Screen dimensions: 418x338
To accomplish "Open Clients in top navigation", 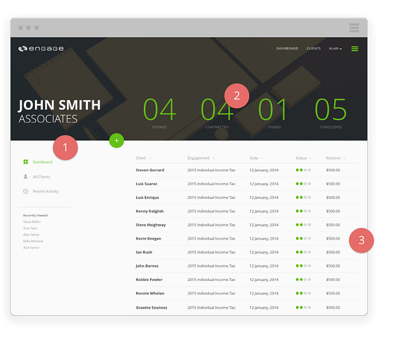I will click(314, 48).
